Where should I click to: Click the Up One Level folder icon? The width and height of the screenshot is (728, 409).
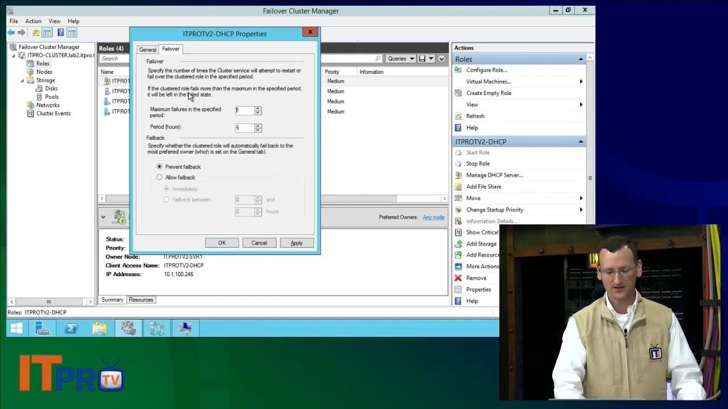point(36,33)
